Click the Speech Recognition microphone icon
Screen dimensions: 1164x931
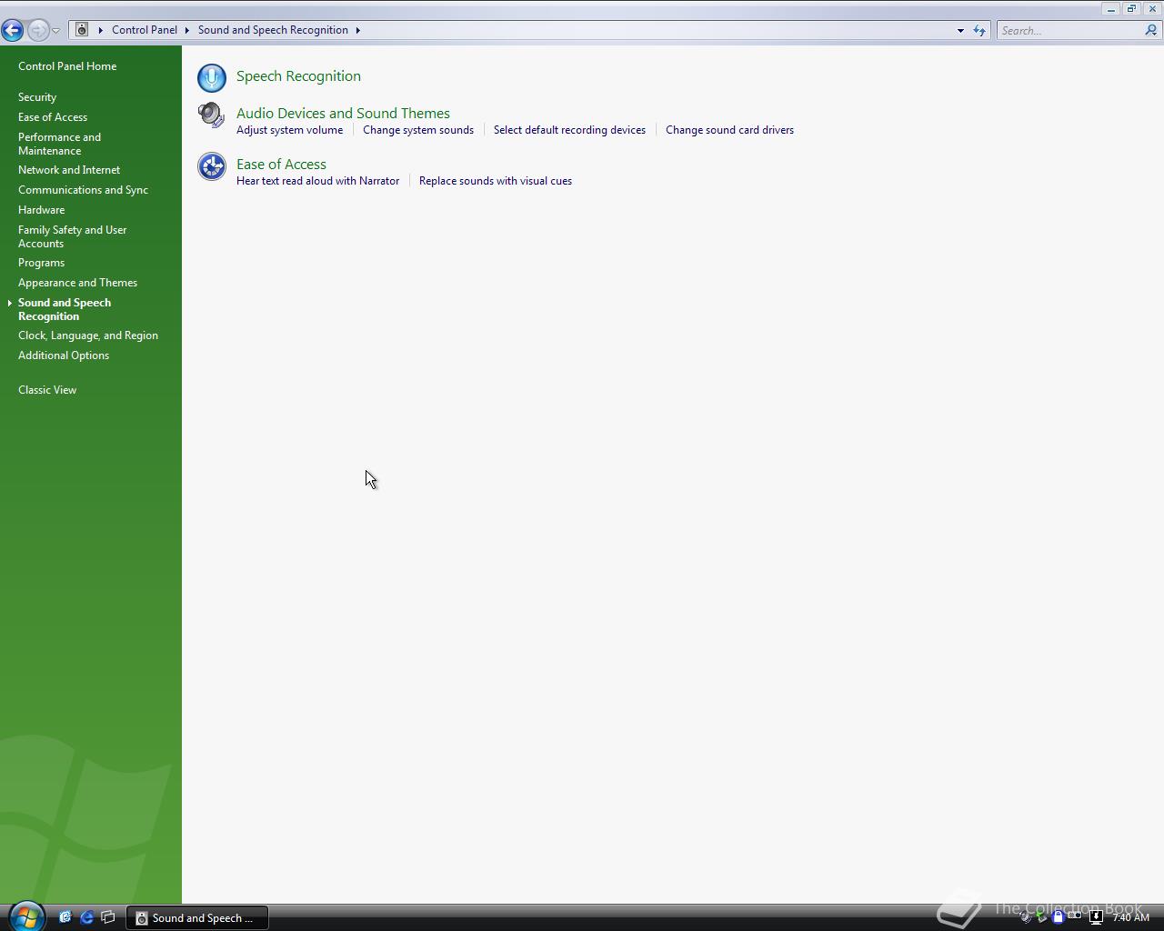pos(212,78)
